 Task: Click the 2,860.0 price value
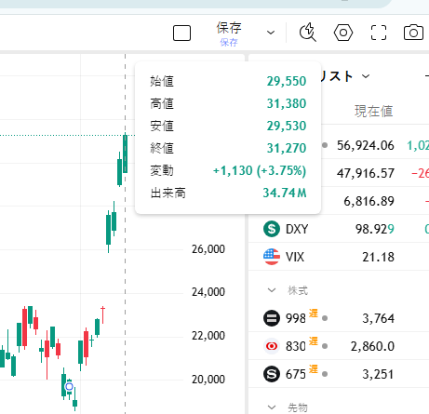tap(372, 346)
